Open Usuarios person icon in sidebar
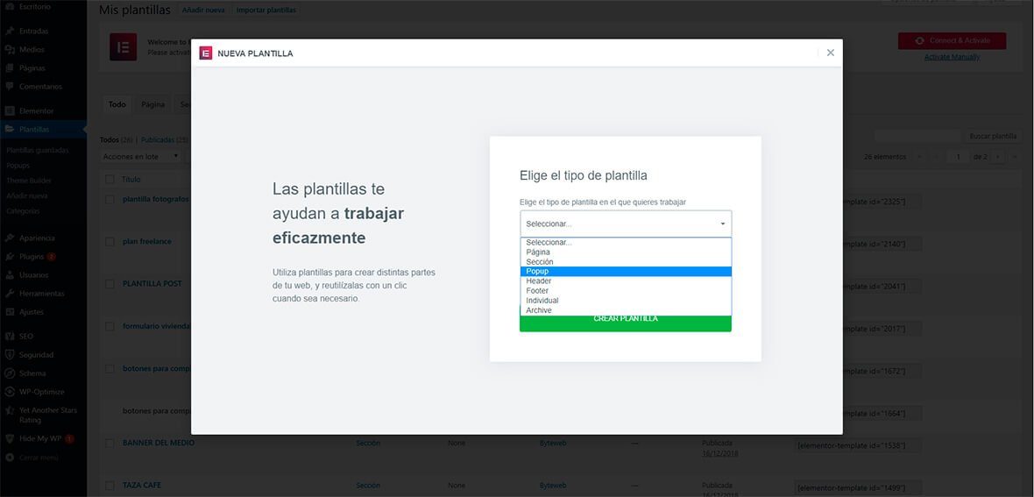Viewport: 1034px width, 497px height. (x=10, y=274)
